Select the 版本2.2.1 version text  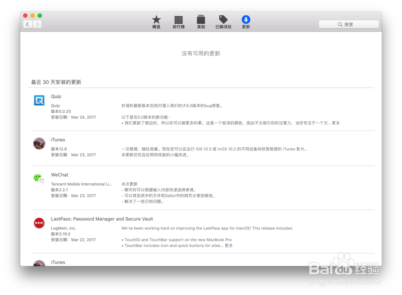[x=59, y=190]
